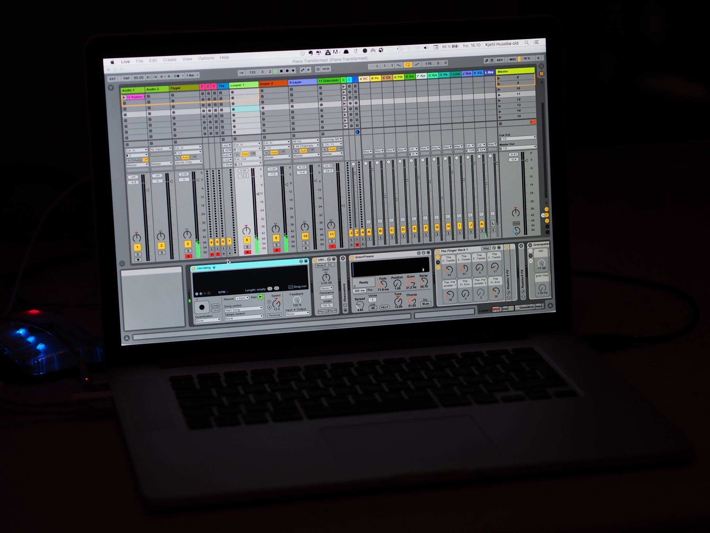This screenshot has height=533, width=710.
Task: Open Looper Song control Start Song dropdown
Action: pos(243,309)
